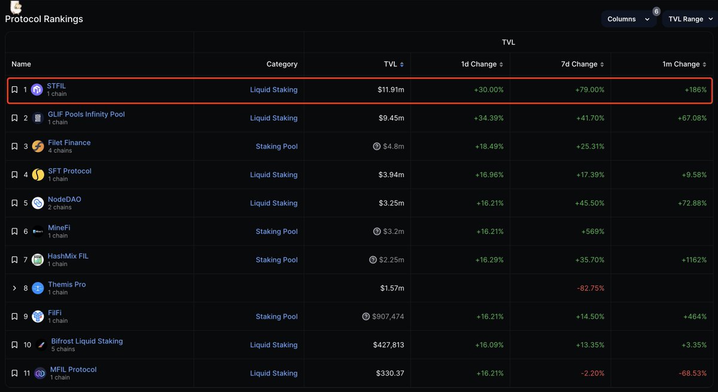Open the FilFi link

coord(54,313)
